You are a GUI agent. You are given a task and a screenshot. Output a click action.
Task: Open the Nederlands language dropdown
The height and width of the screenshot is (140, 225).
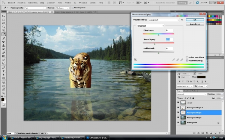click(x=185, y=86)
